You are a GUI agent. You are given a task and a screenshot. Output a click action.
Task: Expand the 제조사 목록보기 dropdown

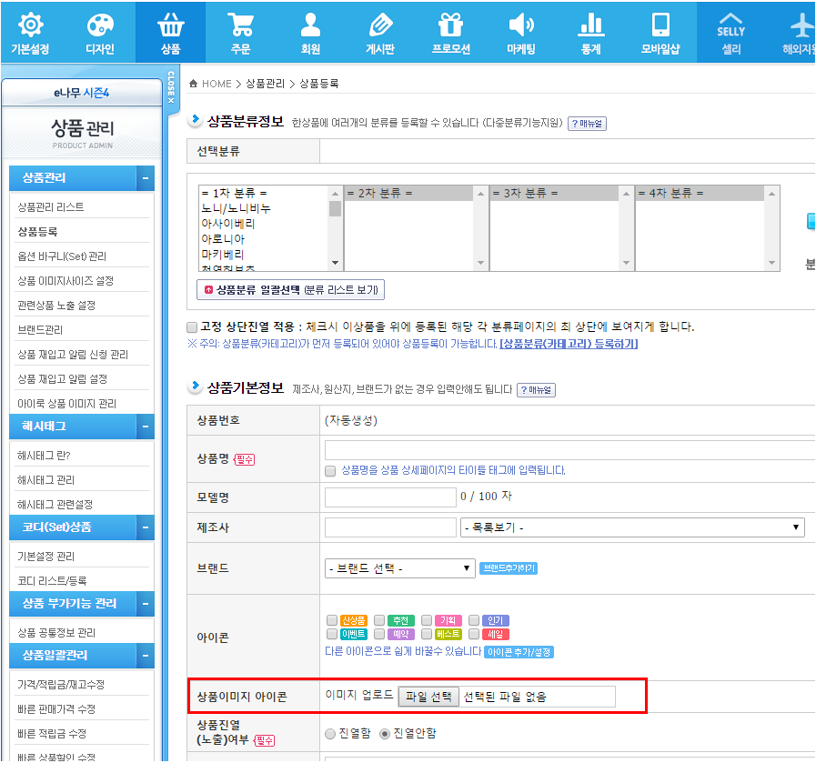tap(632, 527)
